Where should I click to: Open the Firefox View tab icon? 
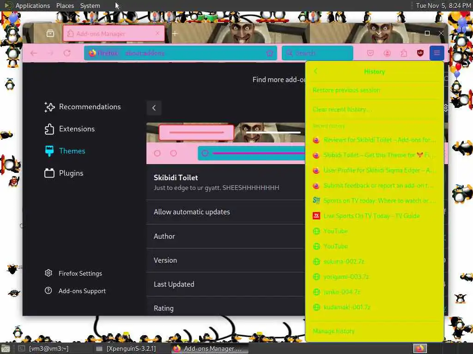(x=50, y=33)
